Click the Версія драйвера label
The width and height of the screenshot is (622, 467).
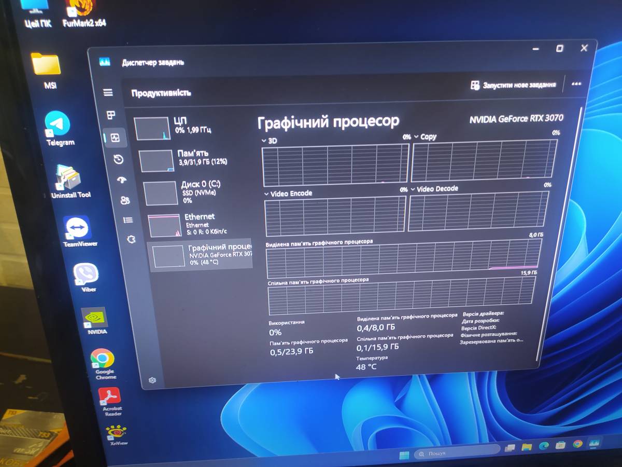click(x=483, y=313)
